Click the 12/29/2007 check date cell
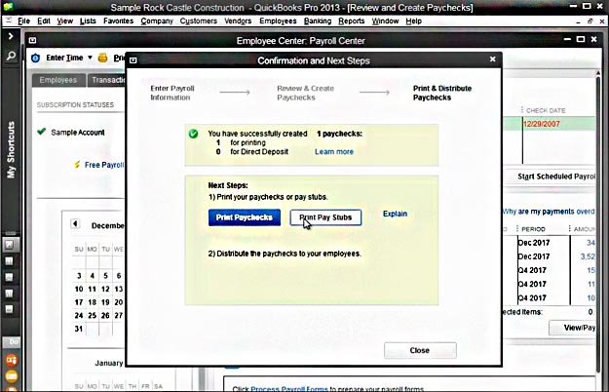Viewport: 609px width, 392px height. point(542,124)
